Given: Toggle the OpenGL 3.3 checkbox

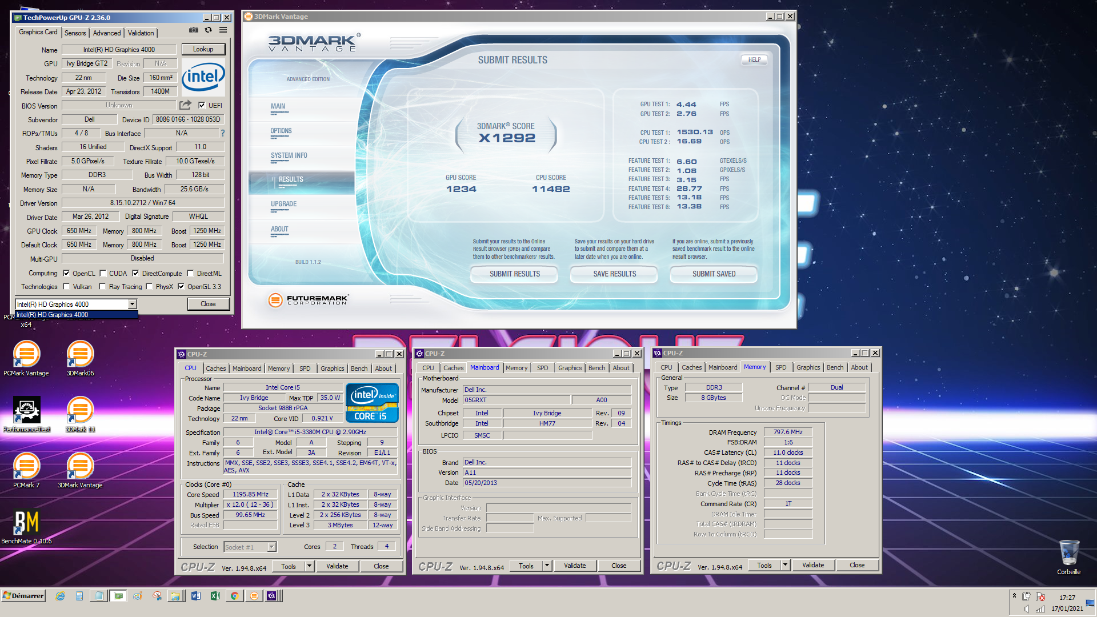Looking at the screenshot, I should pos(181,287).
